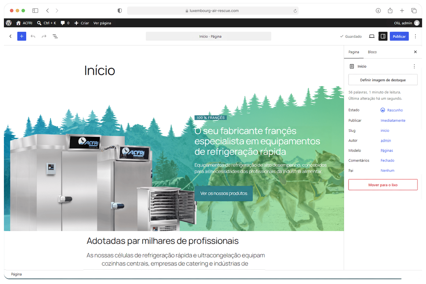This screenshot has height=284, width=426.
Task: Open actions menu beside Início in sidebar
Action: pyautogui.click(x=414, y=66)
